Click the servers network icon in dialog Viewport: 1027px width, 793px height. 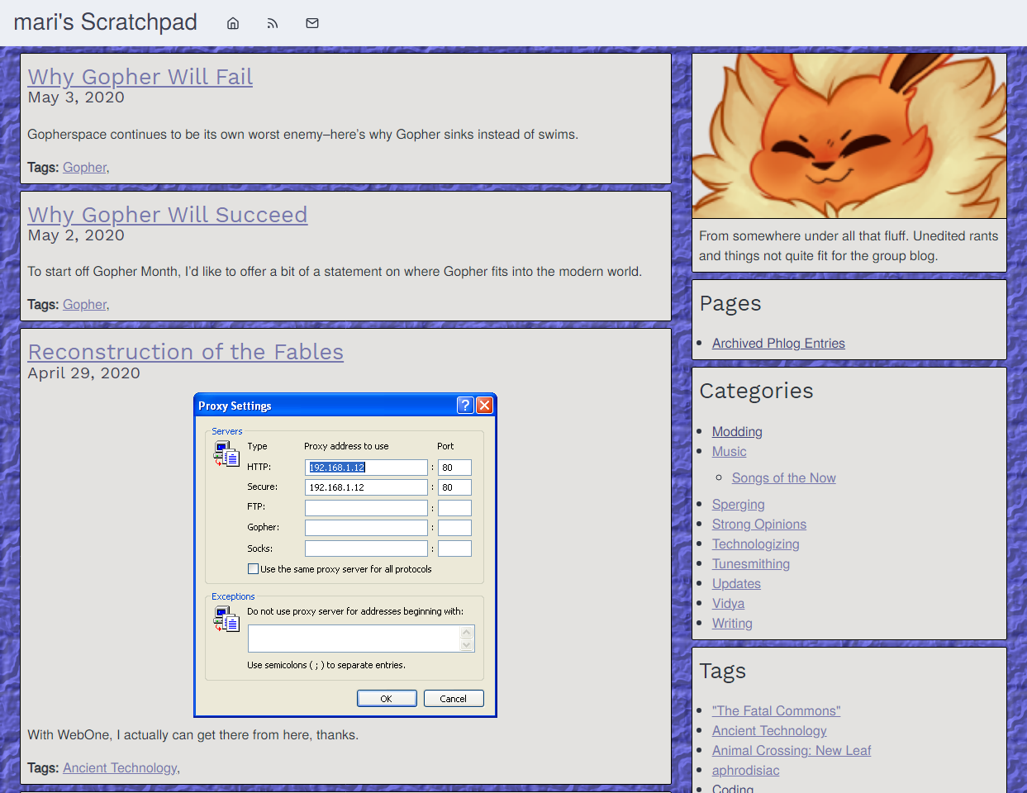(226, 453)
